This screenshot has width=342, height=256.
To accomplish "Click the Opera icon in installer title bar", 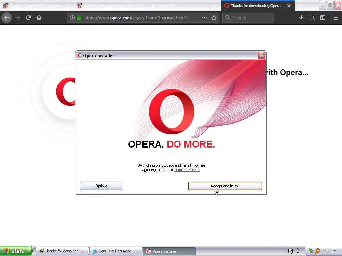I will pos(79,56).
